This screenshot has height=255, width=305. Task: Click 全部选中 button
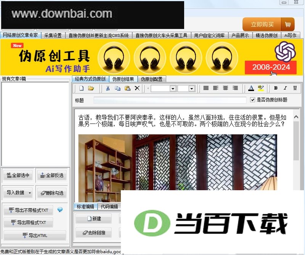click(18, 175)
